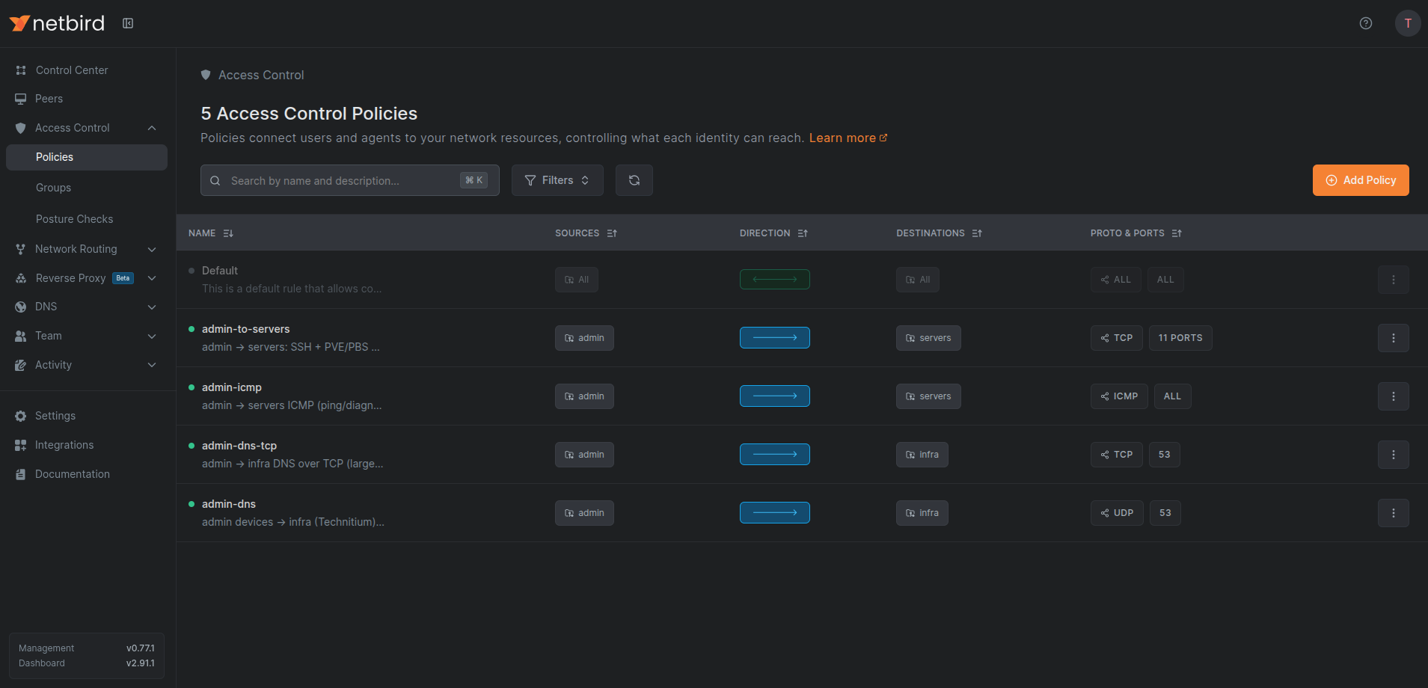
Task: Click the admin-dns policy description text
Action: tap(293, 522)
